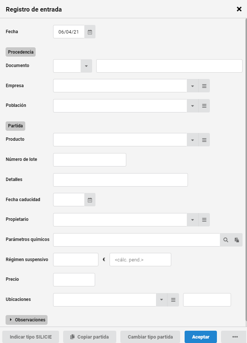Search Parámetros químicos with magnifier icon
This screenshot has height=343, width=247.
tap(225, 240)
